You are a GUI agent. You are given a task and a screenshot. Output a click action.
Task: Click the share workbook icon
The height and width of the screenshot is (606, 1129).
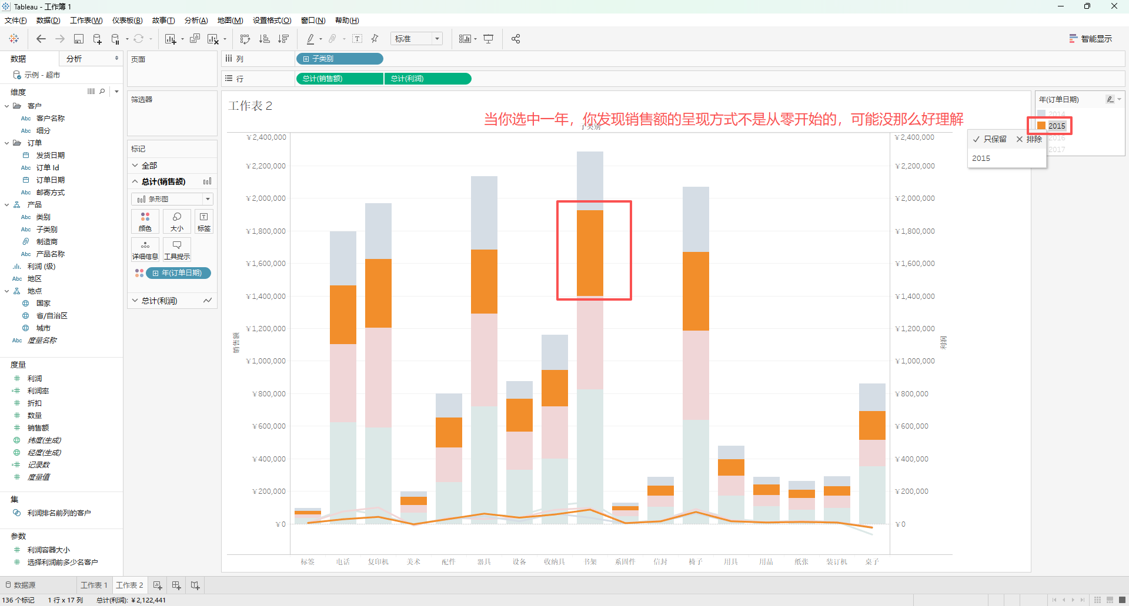pyautogui.click(x=516, y=39)
